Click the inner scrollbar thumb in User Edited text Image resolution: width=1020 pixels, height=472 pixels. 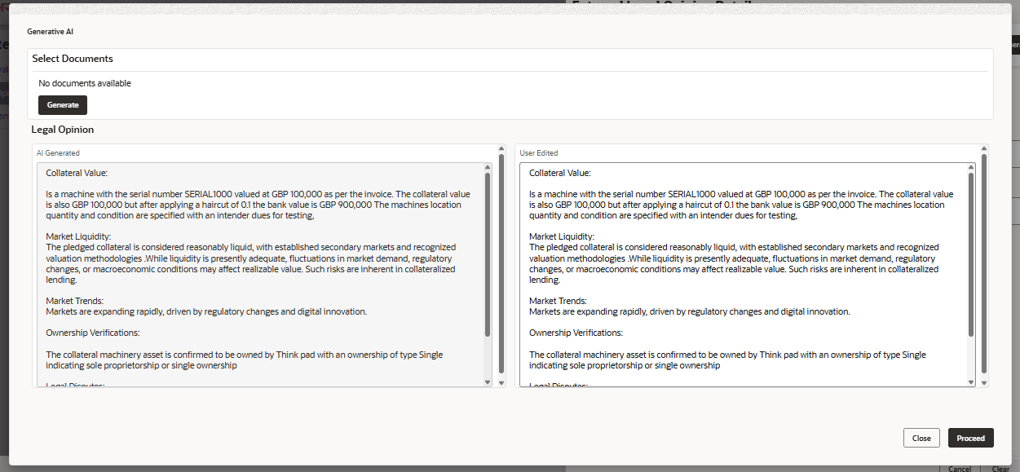pos(970,254)
